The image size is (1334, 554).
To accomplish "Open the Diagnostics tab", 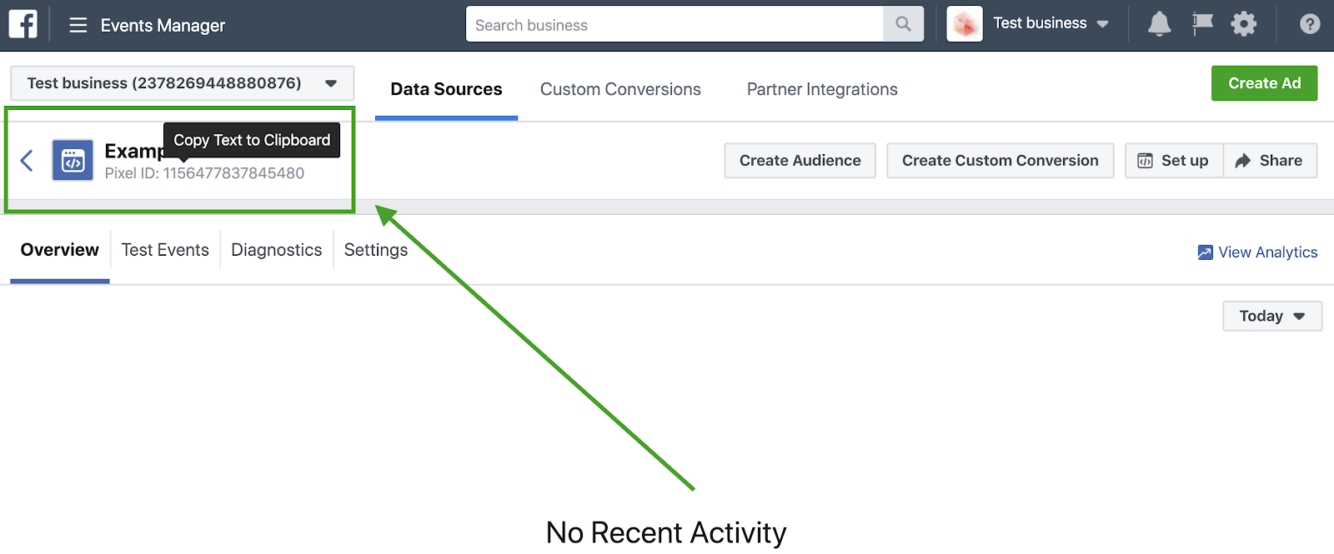I will pos(276,250).
